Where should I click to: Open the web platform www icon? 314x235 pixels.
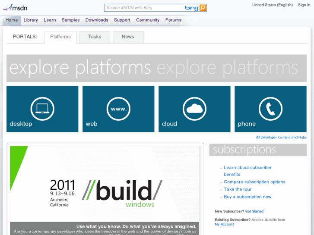coord(118,109)
